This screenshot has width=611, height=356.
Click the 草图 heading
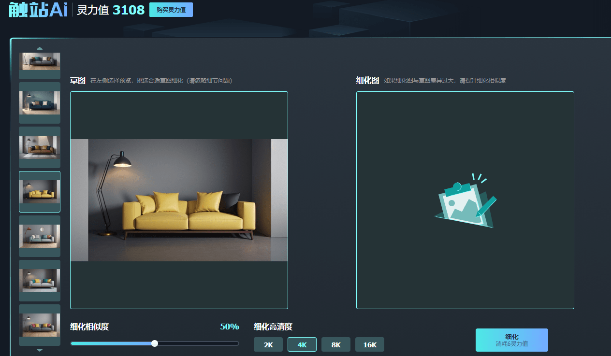tap(78, 81)
